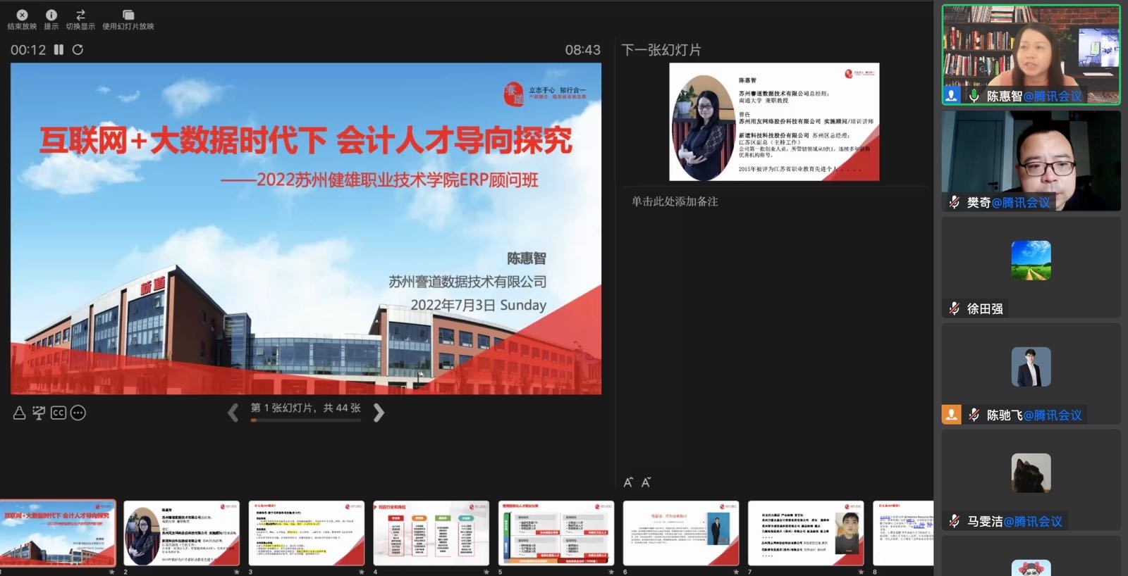Open the 提示 tips info icon

[51, 15]
